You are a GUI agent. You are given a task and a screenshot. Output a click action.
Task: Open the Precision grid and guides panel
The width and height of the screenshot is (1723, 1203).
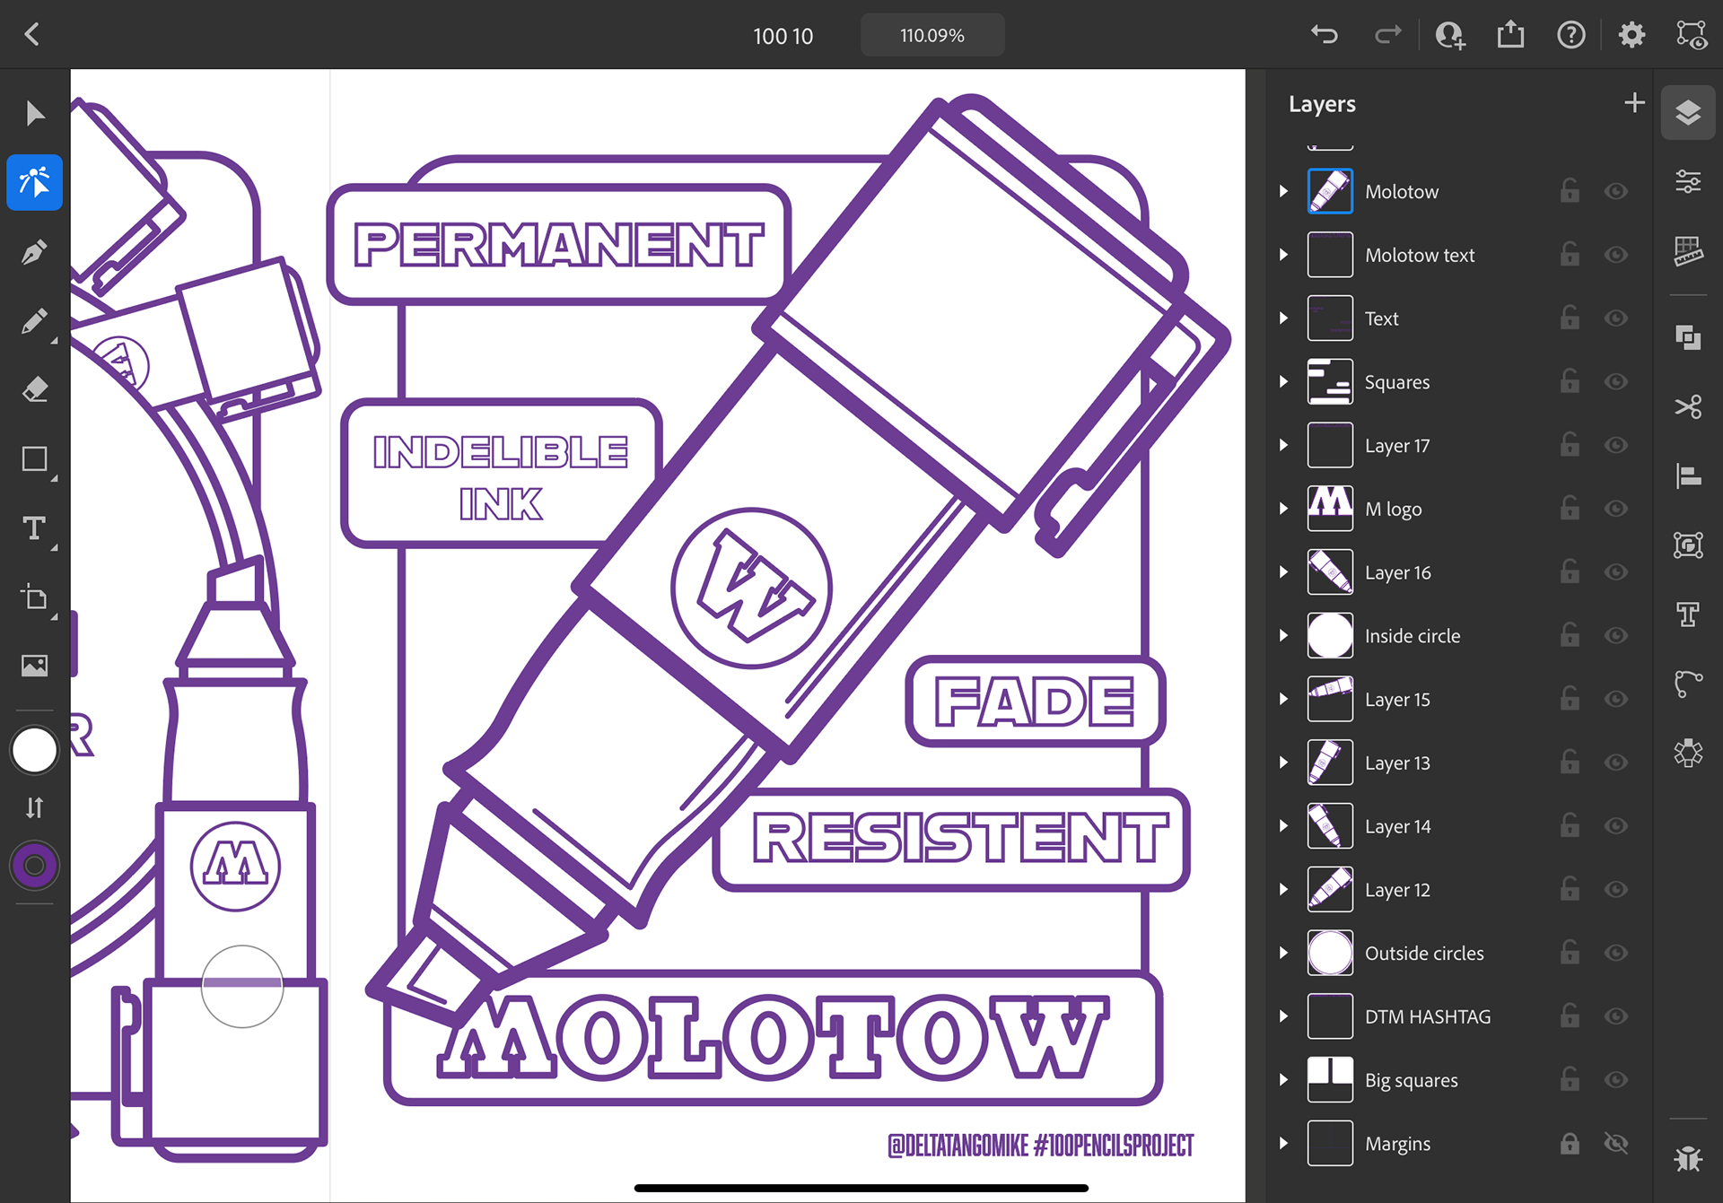(x=1688, y=251)
